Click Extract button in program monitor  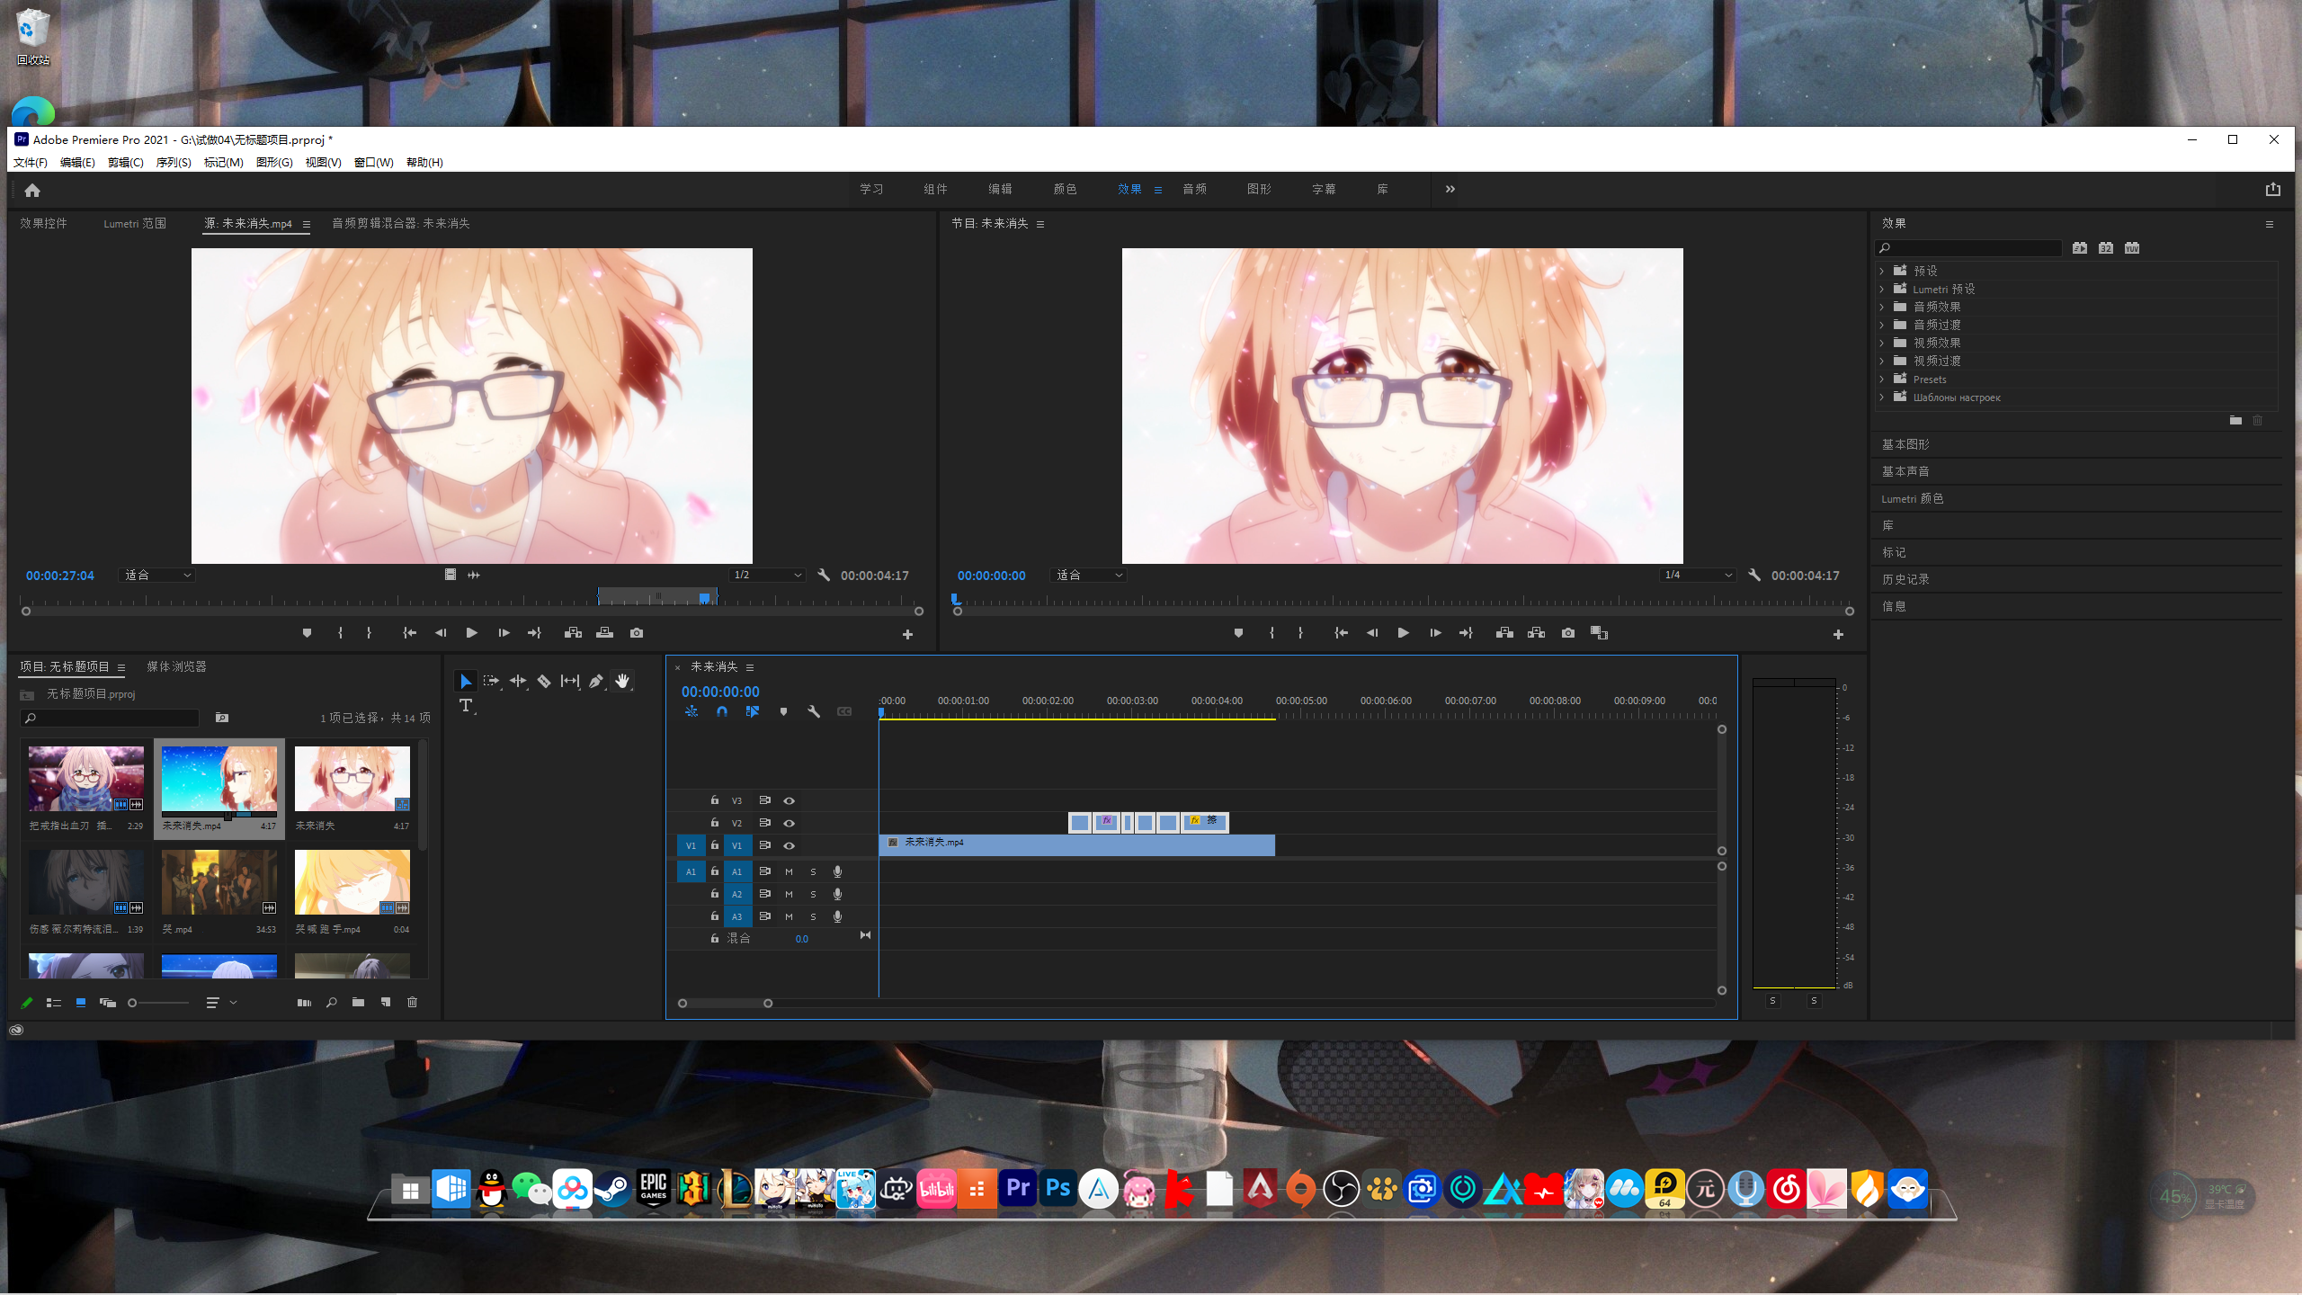pyautogui.click(x=1536, y=633)
